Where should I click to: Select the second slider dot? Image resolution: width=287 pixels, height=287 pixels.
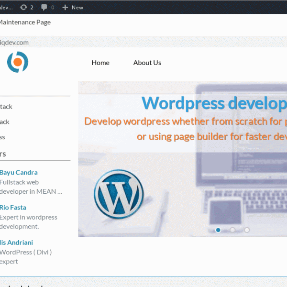coord(232,230)
